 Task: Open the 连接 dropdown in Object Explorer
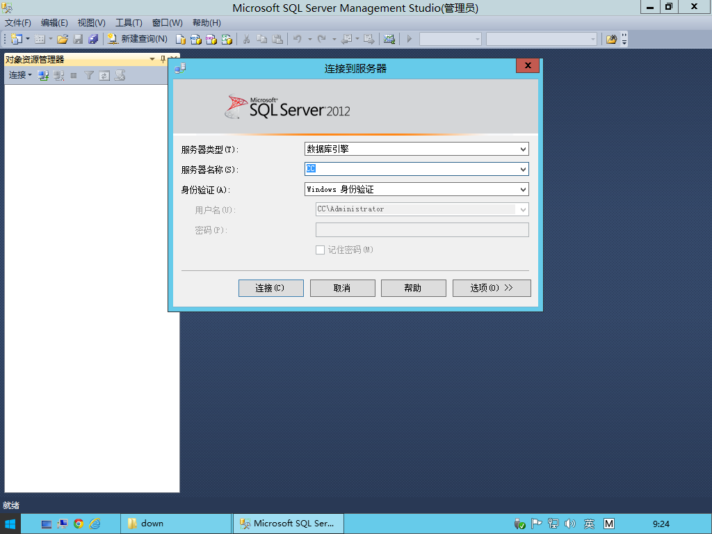(20, 75)
